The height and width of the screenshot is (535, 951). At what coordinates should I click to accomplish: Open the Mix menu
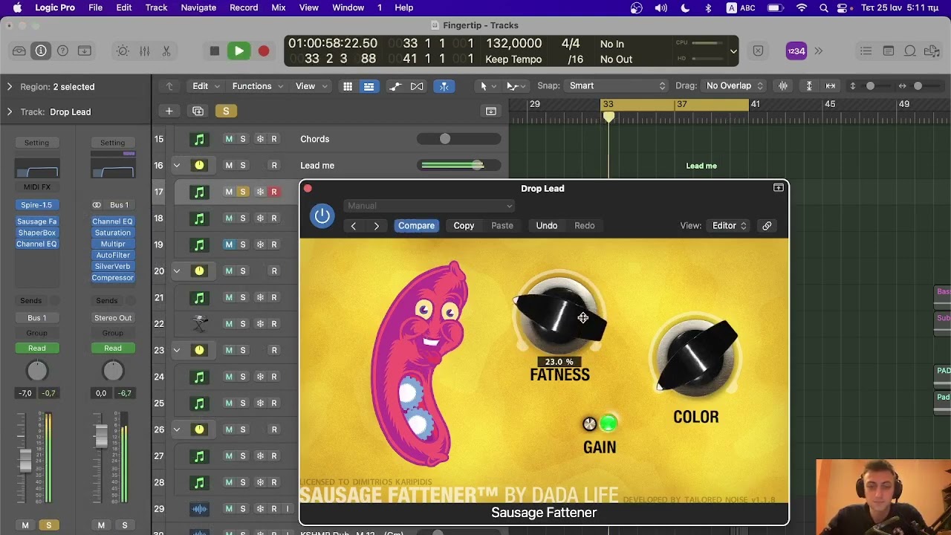tap(279, 7)
